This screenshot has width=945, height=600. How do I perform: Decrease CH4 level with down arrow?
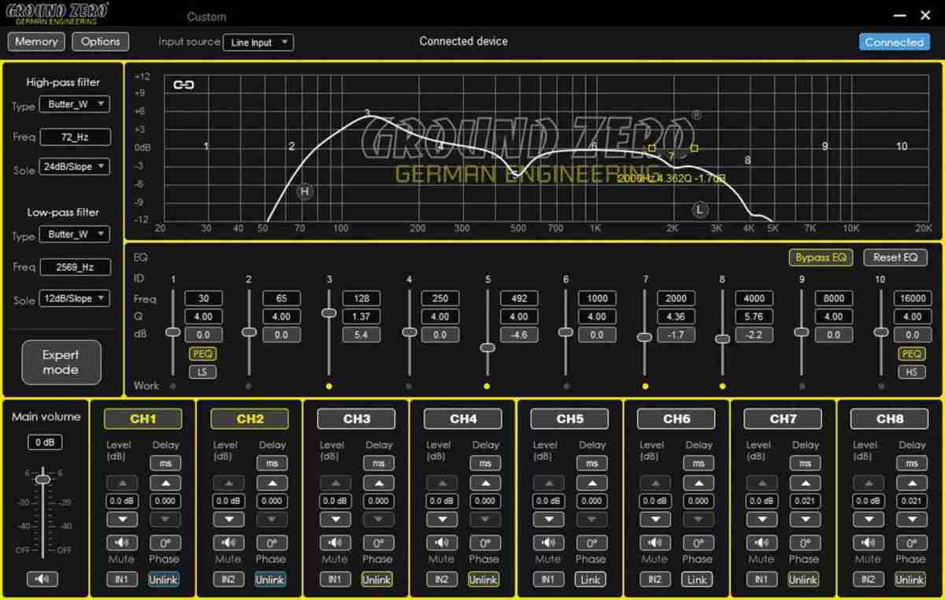(x=442, y=519)
